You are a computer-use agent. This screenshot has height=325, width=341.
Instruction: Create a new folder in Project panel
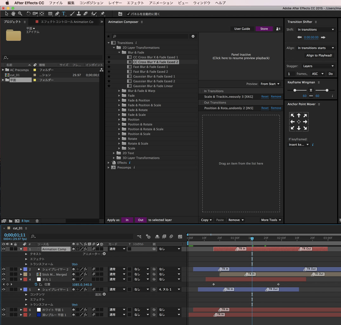(10, 221)
